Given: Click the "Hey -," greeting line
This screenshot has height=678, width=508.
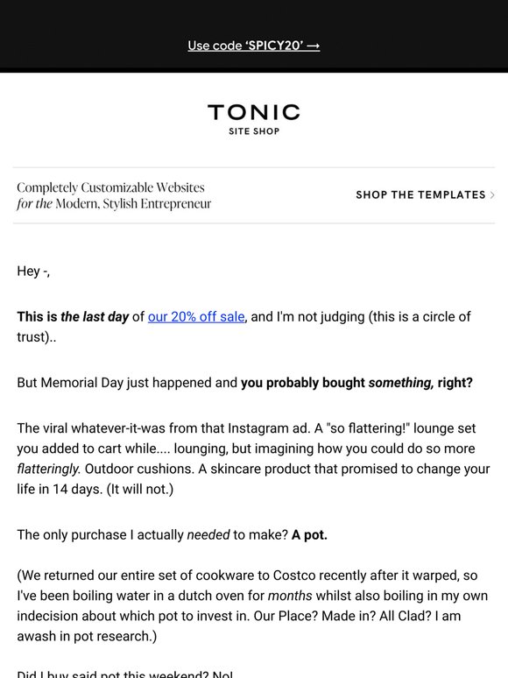Looking at the screenshot, I should 33,272.
